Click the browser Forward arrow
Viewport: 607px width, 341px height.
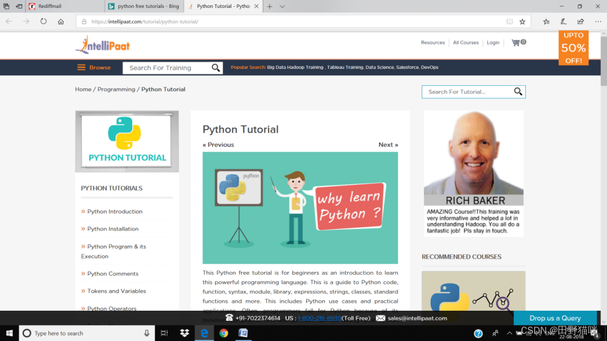click(x=26, y=22)
